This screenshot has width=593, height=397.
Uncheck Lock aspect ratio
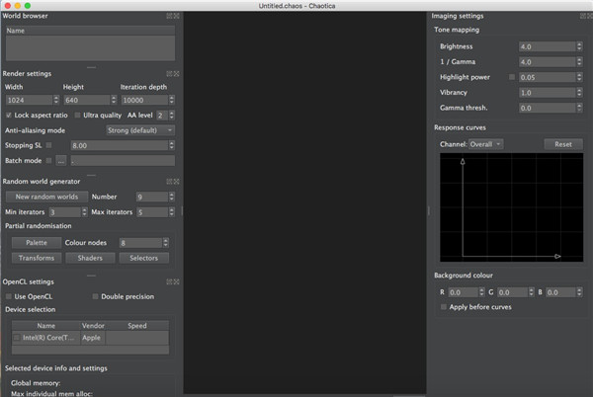click(10, 116)
